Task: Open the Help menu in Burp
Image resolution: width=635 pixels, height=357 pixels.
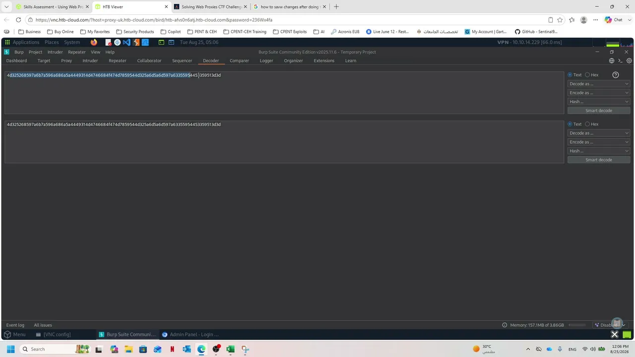Action: click(110, 52)
